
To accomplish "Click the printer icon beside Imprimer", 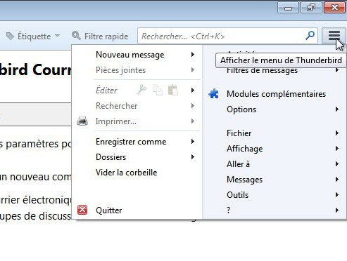I will point(82,121).
